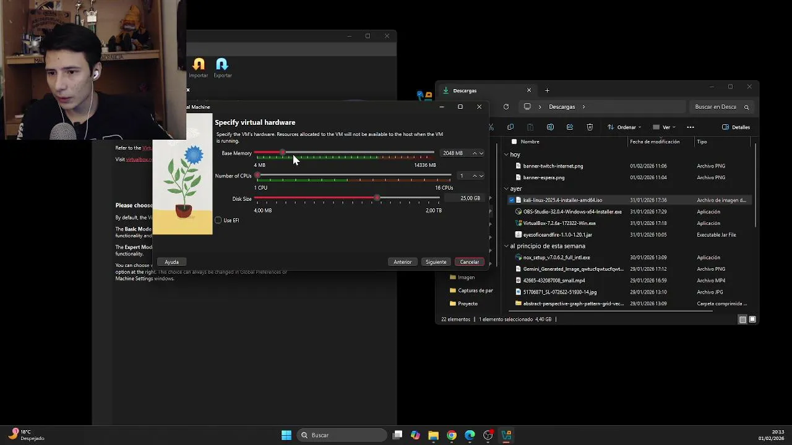Screen dimensions: 792x445
Task: Click the Exportar icon in VirtualBox toolbar
Action: click(222, 65)
